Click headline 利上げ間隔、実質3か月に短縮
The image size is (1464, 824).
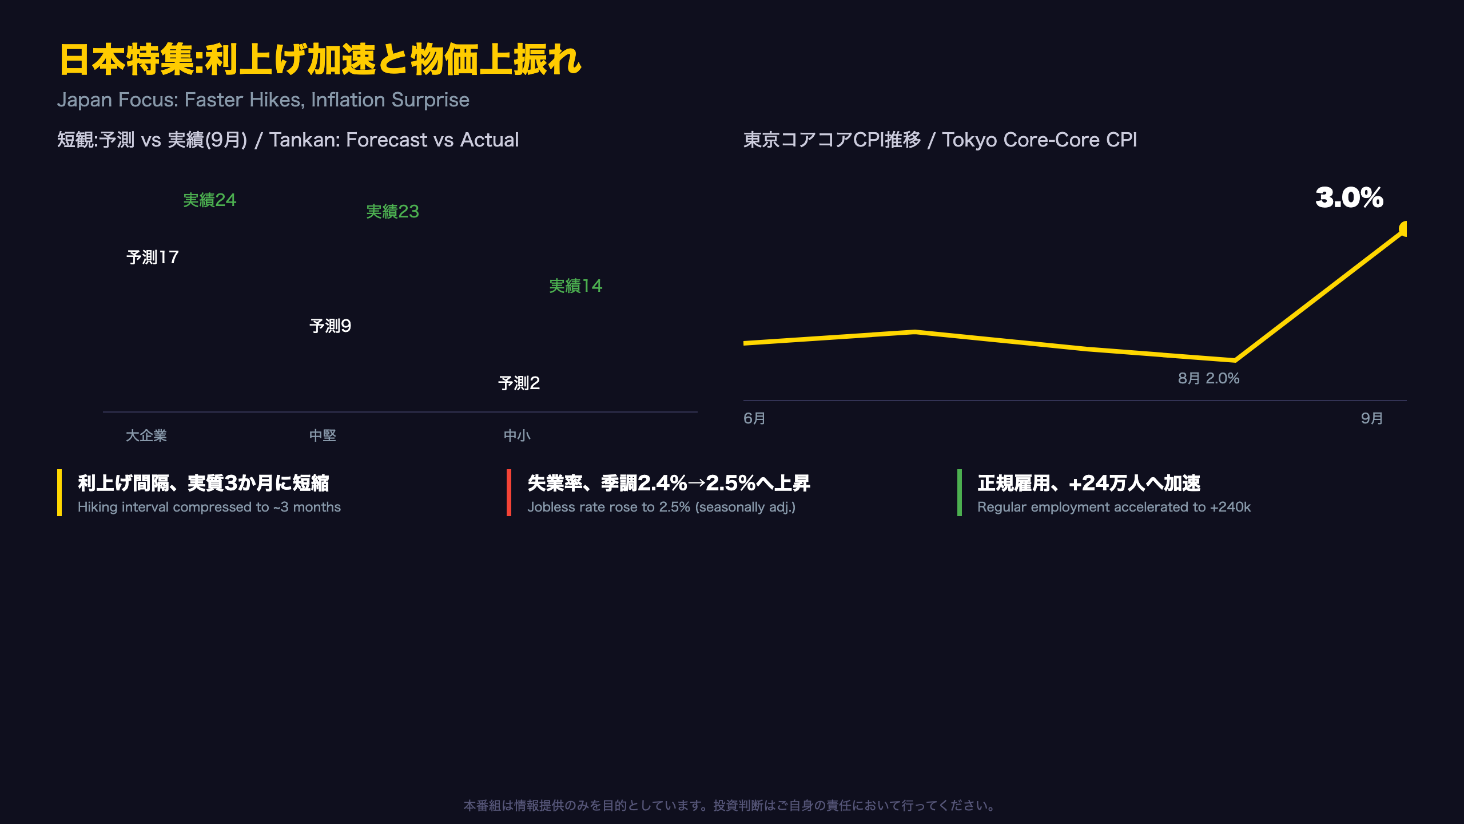pyautogui.click(x=204, y=483)
